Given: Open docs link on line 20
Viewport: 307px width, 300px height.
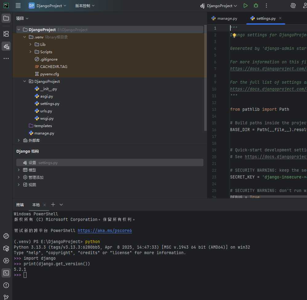Looking at the screenshot, I should 276,157.
